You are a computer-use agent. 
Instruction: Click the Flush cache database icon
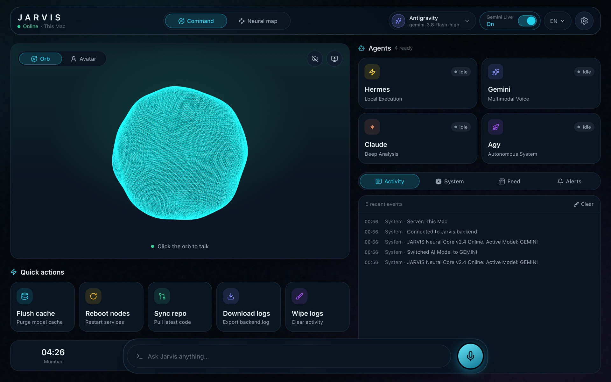(25, 296)
